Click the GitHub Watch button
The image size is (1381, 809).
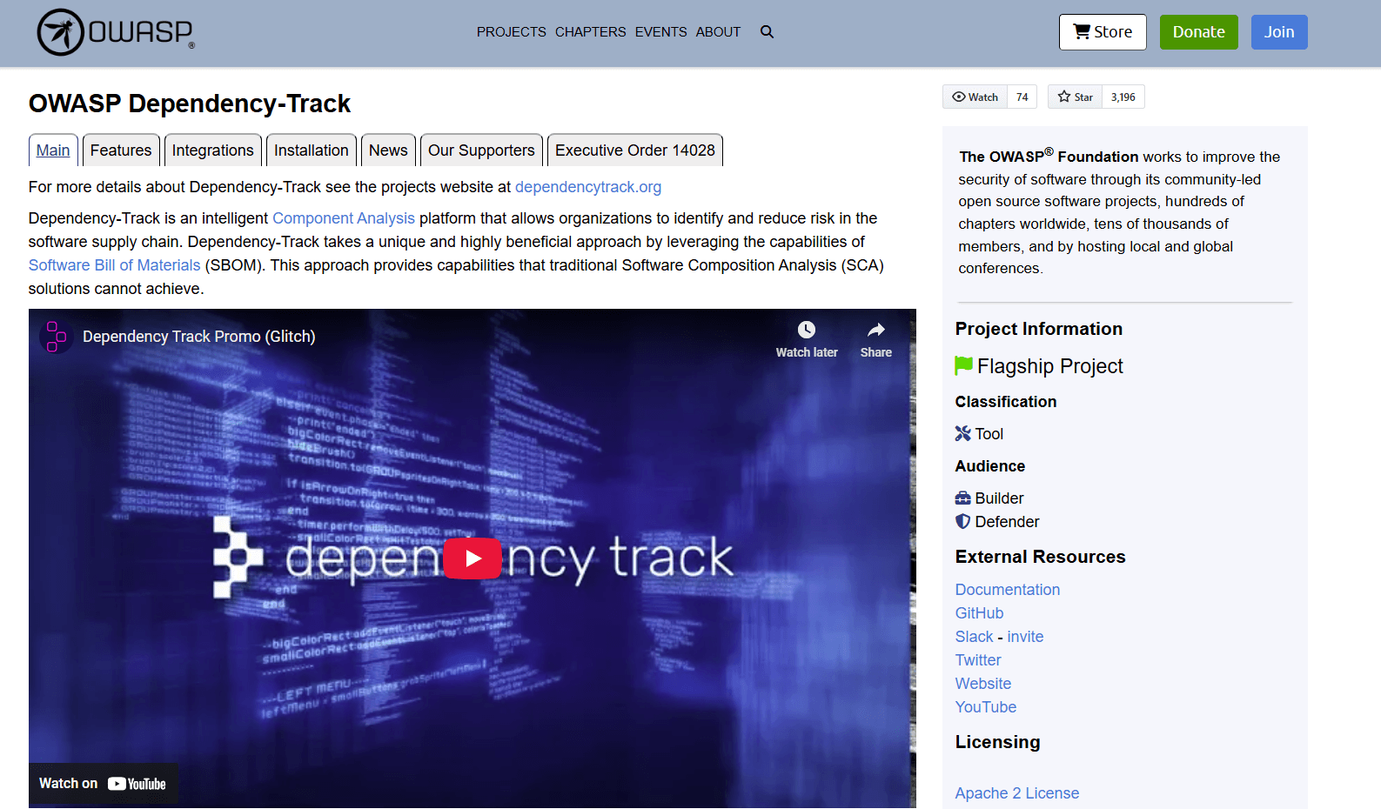click(x=975, y=97)
